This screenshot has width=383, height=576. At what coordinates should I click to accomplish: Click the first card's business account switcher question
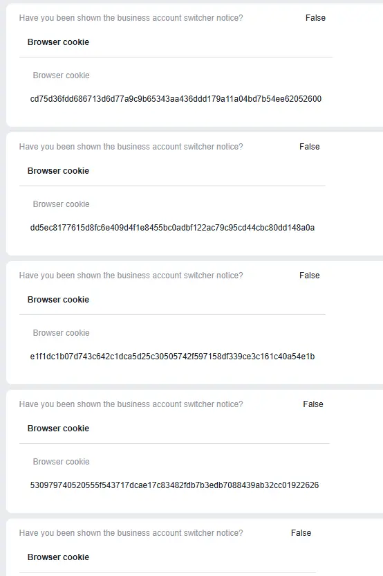click(131, 18)
